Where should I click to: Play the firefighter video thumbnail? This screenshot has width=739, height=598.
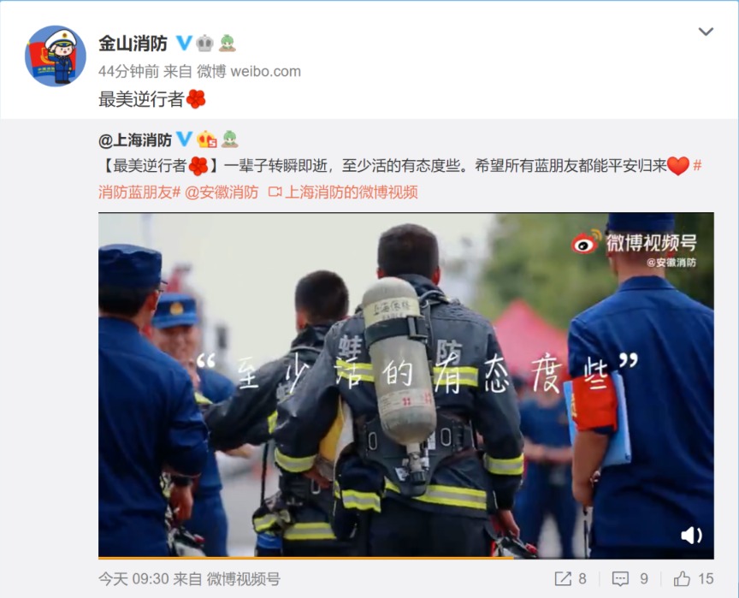pos(405,384)
